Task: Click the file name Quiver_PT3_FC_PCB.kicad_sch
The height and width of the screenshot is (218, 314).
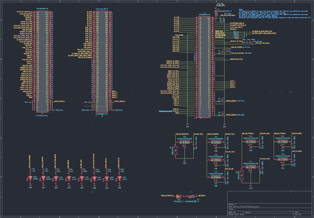Action: point(246,207)
